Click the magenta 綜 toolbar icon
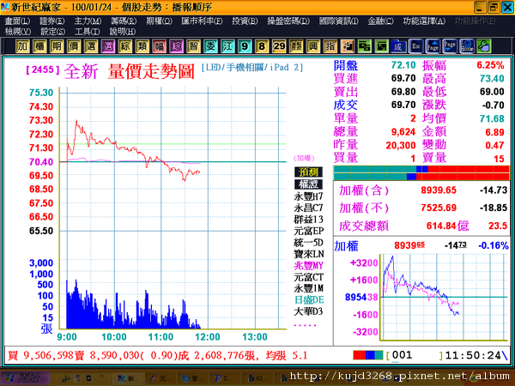This screenshot has width=515, height=386. pyautogui.click(x=176, y=46)
